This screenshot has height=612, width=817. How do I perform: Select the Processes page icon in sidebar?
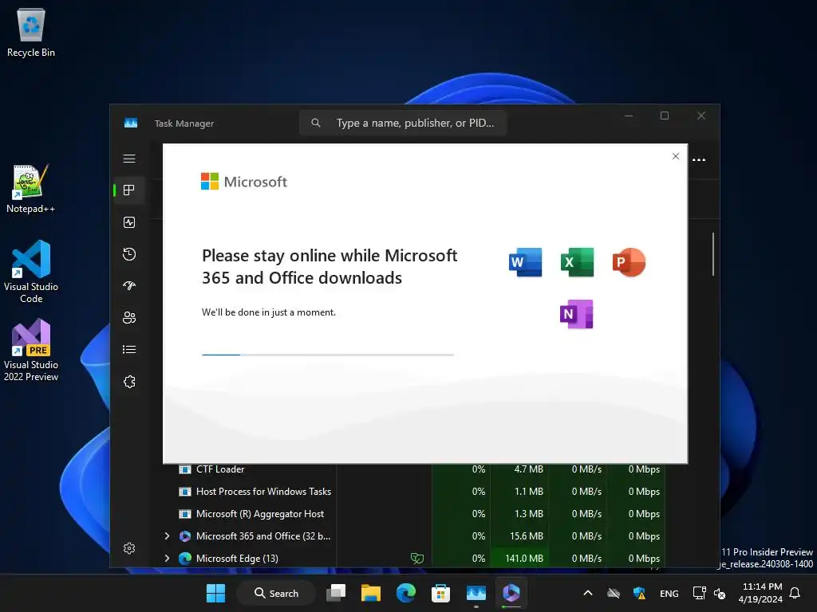pyautogui.click(x=129, y=190)
